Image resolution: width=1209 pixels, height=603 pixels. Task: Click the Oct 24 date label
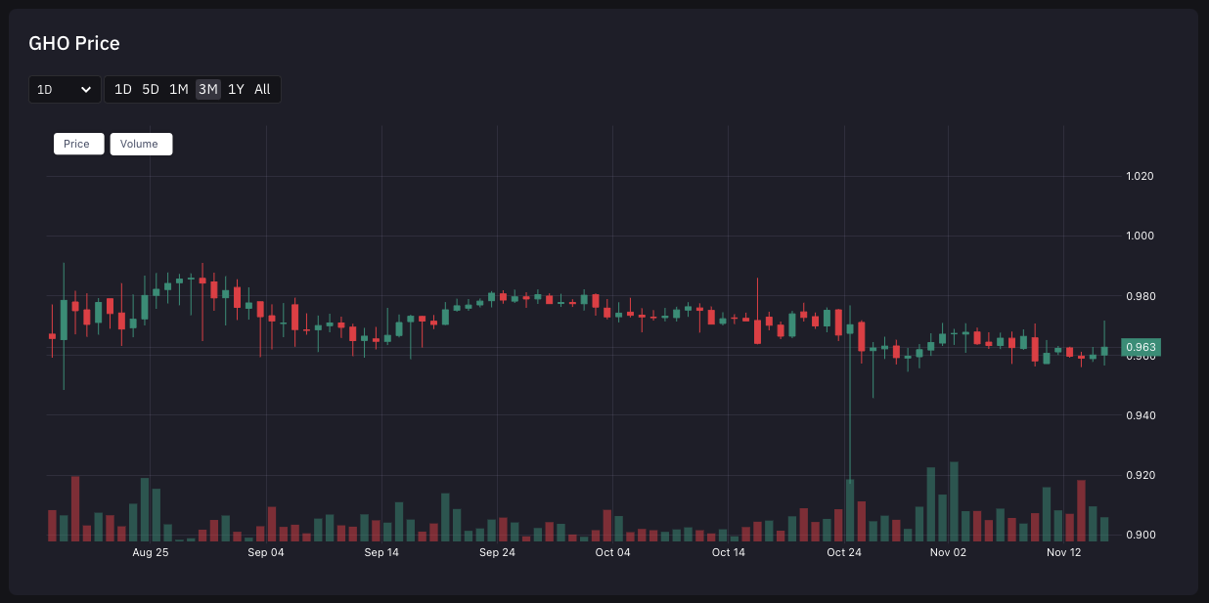844,553
